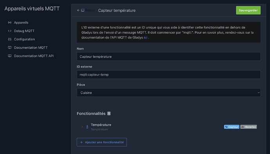Open the Pièce room dropdown

point(169,93)
